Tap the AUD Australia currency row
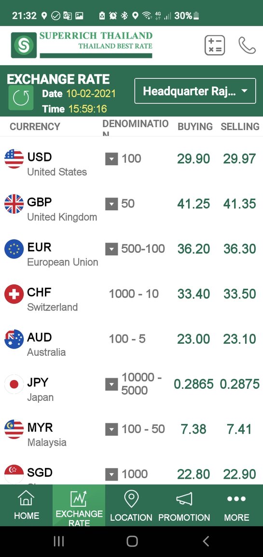This screenshot has width=263, height=557. 131,339
